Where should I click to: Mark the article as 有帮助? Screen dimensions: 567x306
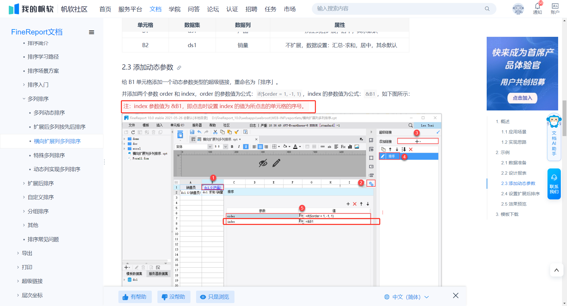(135, 297)
